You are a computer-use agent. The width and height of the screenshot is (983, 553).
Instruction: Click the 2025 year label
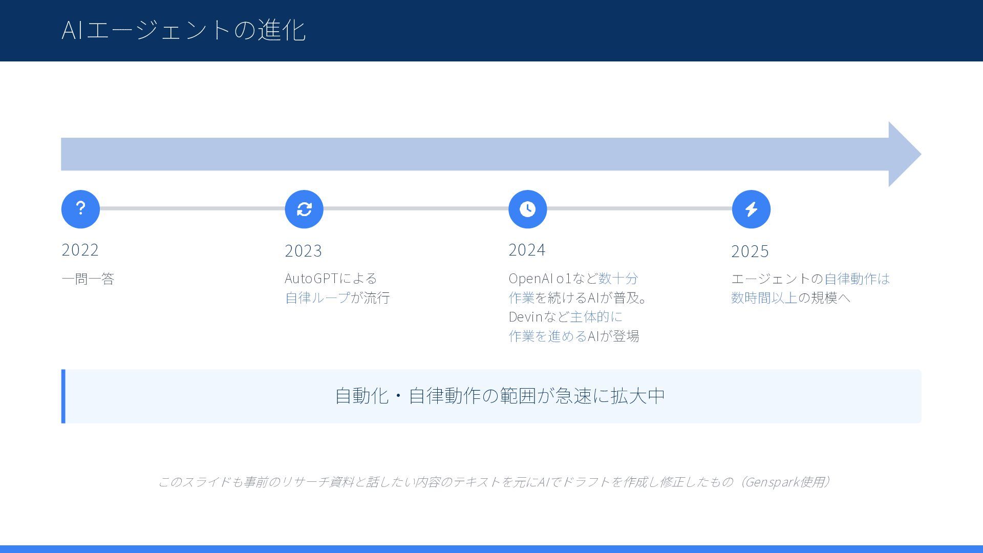tap(750, 251)
